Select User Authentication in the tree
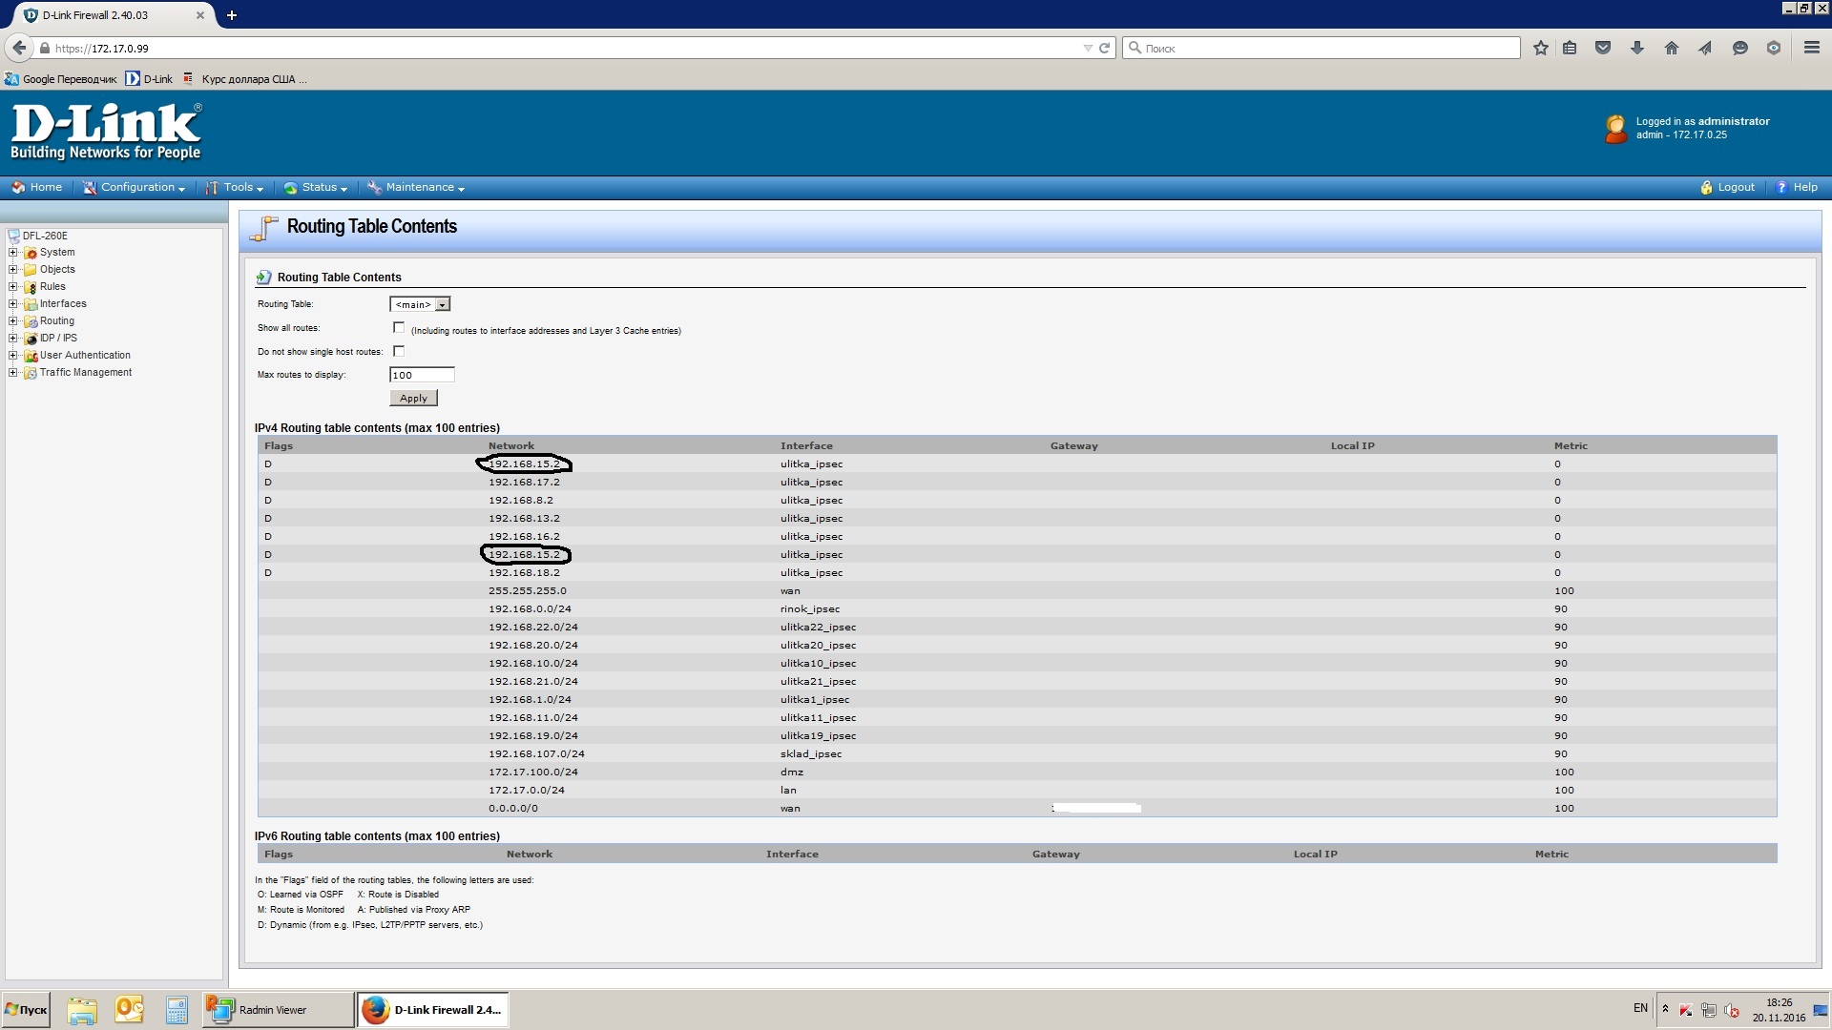Viewport: 1832px width, 1030px height. click(x=85, y=356)
